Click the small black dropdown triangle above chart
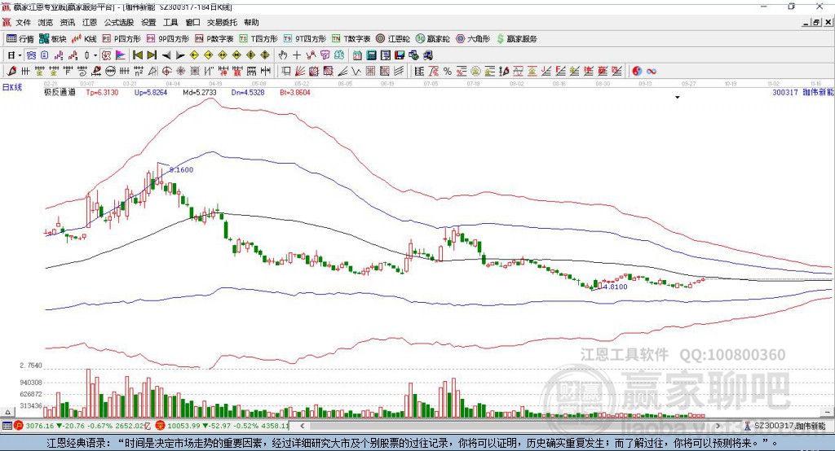The image size is (835, 451). pos(678,98)
